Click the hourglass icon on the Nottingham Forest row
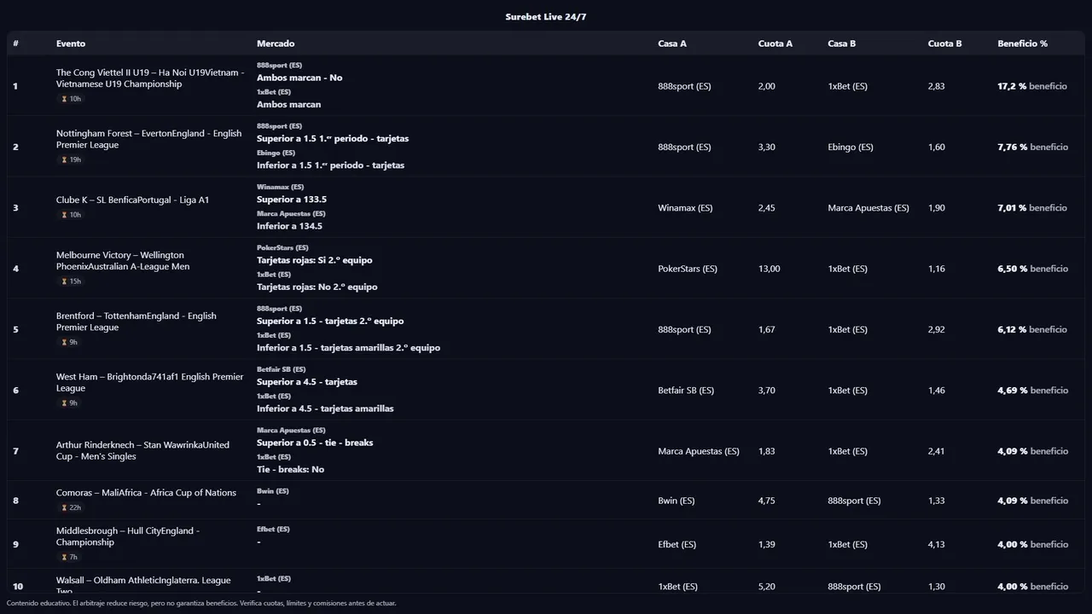The image size is (1092, 614). tap(64, 159)
